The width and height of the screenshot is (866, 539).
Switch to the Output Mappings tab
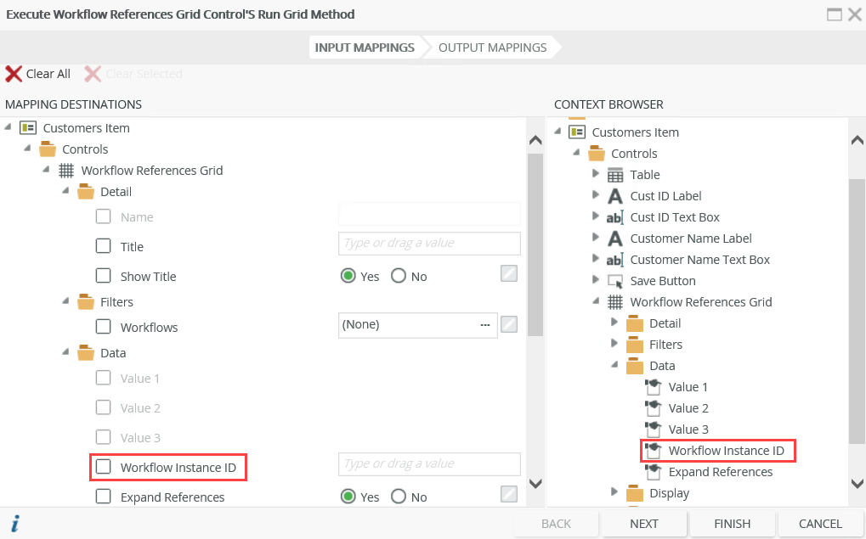(493, 48)
